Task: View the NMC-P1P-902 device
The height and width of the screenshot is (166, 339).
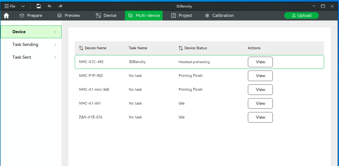Action: [x=260, y=76]
